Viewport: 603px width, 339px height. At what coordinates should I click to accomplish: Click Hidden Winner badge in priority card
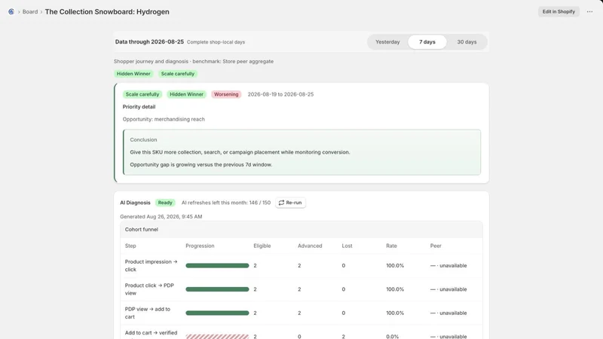pyautogui.click(x=186, y=94)
